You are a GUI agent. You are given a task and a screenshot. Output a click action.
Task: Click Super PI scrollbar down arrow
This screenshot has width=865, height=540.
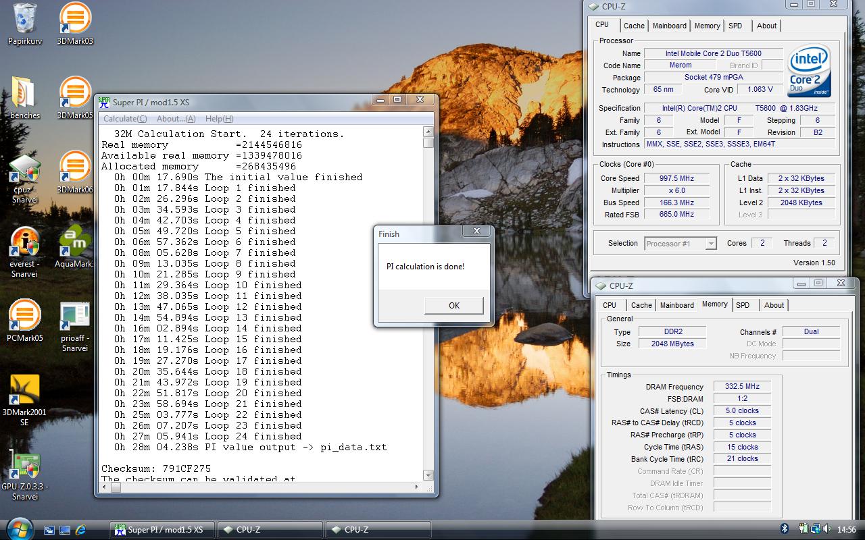pos(428,475)
